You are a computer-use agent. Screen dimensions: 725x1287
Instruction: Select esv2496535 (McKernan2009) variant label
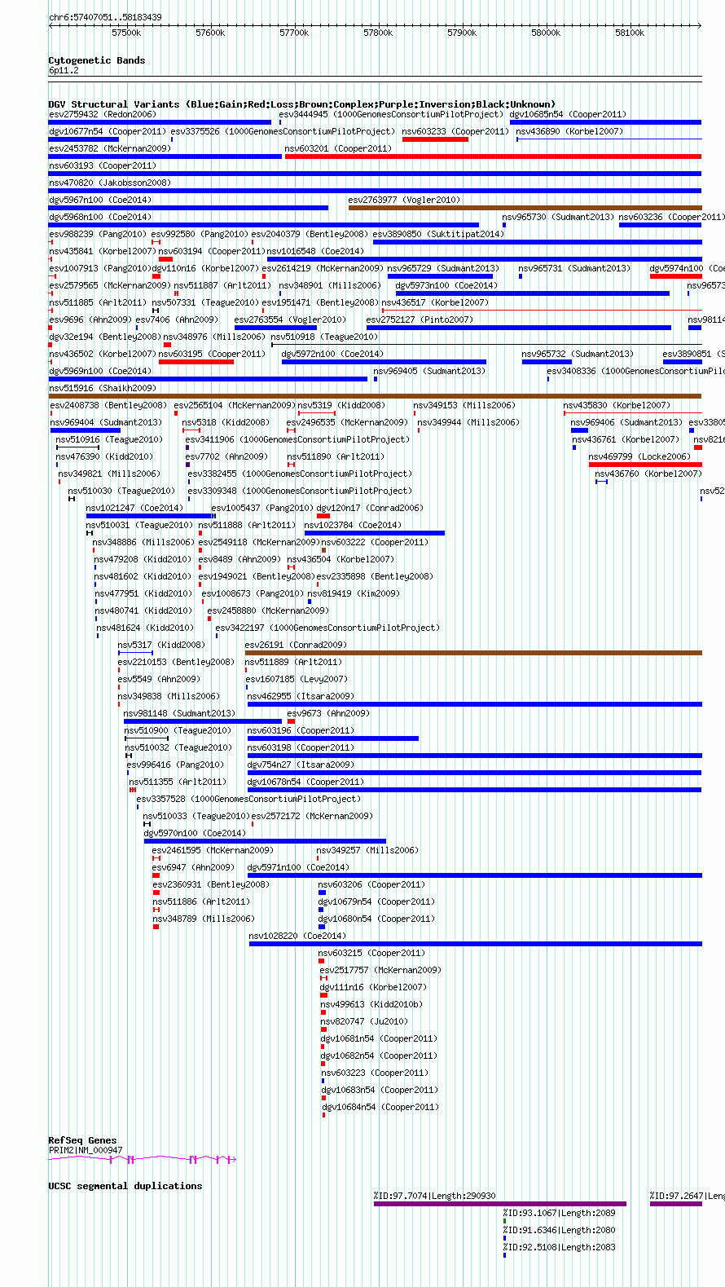(x=347, y=422)
